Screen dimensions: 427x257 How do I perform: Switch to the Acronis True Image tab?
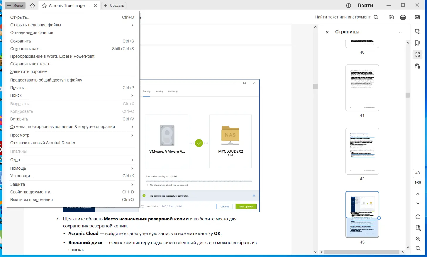click(69, 6)
